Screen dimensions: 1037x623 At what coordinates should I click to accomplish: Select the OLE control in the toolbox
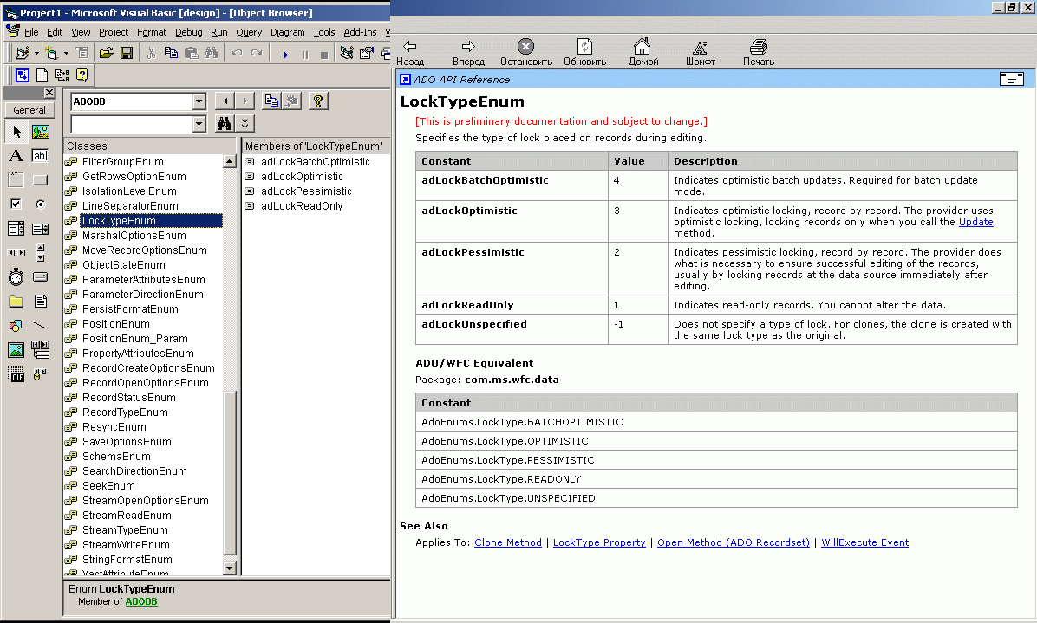click(16, 374)
